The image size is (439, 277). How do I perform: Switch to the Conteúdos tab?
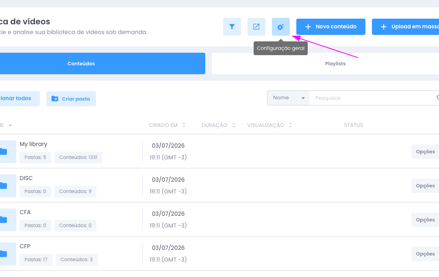tap(102, 63)
